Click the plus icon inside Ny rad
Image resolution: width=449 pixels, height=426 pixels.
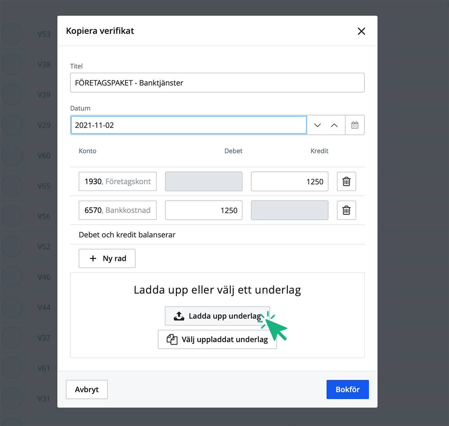[x=92, y=258]
